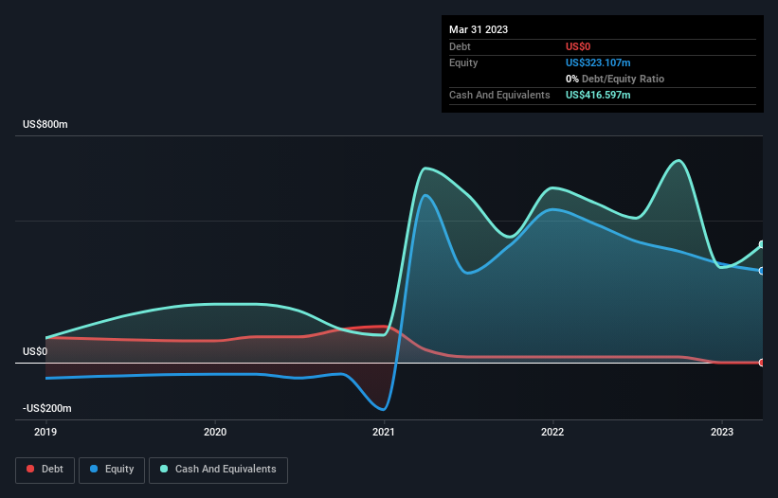Select the 2020 x-axis label
This screenshot has width=778, height=498.
[x=215, y=432]
